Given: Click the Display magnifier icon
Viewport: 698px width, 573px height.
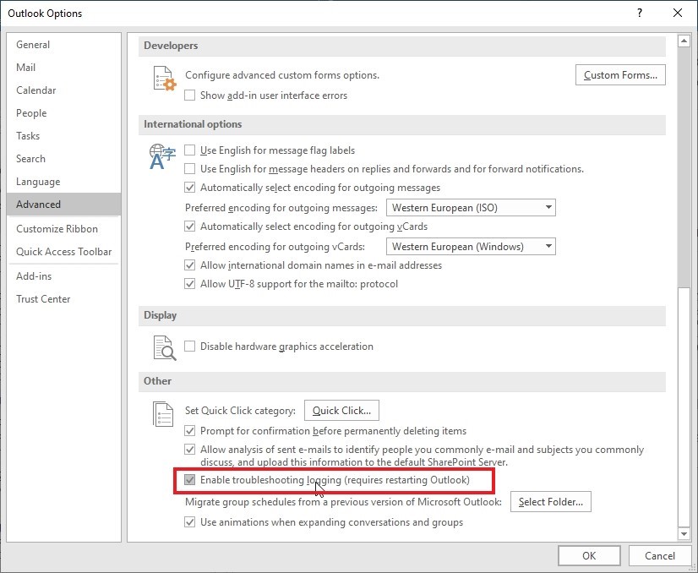Looking at the screenshot, I should [165, 347].
